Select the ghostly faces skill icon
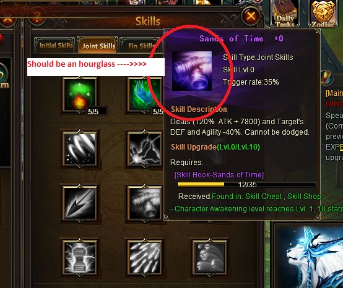 point(209,257)
